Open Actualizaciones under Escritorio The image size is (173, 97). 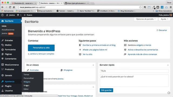[x=8, y=30]
